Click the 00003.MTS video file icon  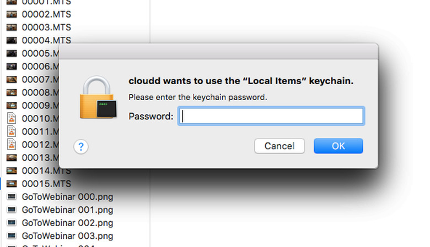pos(12,27)
